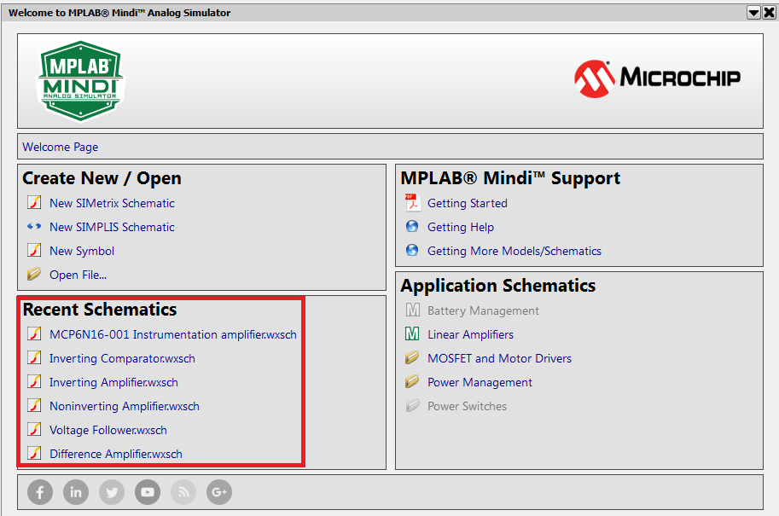
Task: Click the Welcome Page breadcrumb
Action: 61,147
